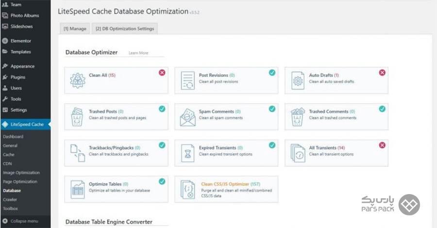Open the Crawler submenu

10,199
